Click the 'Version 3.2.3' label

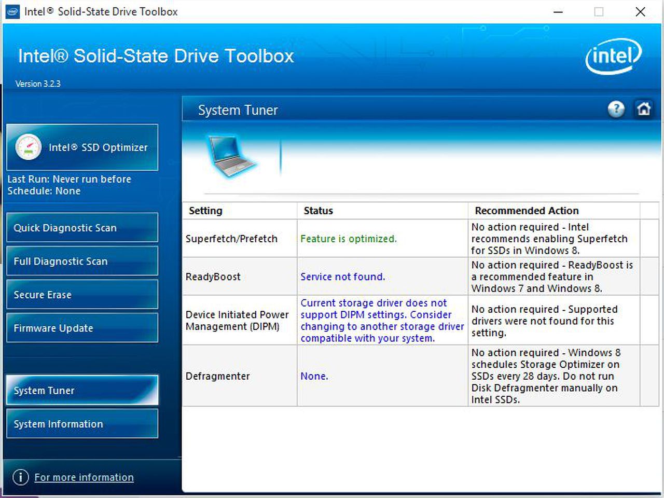(38, 84)
